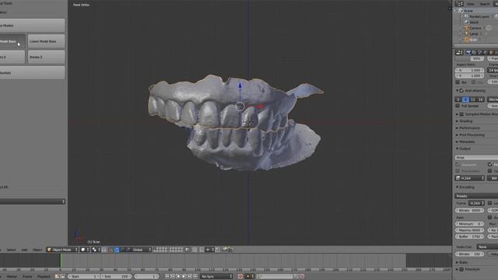Jump to the first frame
This screenshot has height=280, width=498.
click(167, 277)
